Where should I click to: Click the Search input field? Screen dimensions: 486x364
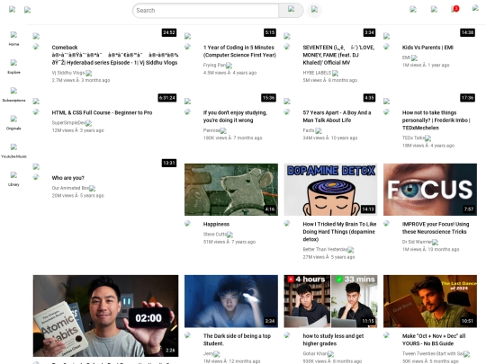tap(205, 11)
